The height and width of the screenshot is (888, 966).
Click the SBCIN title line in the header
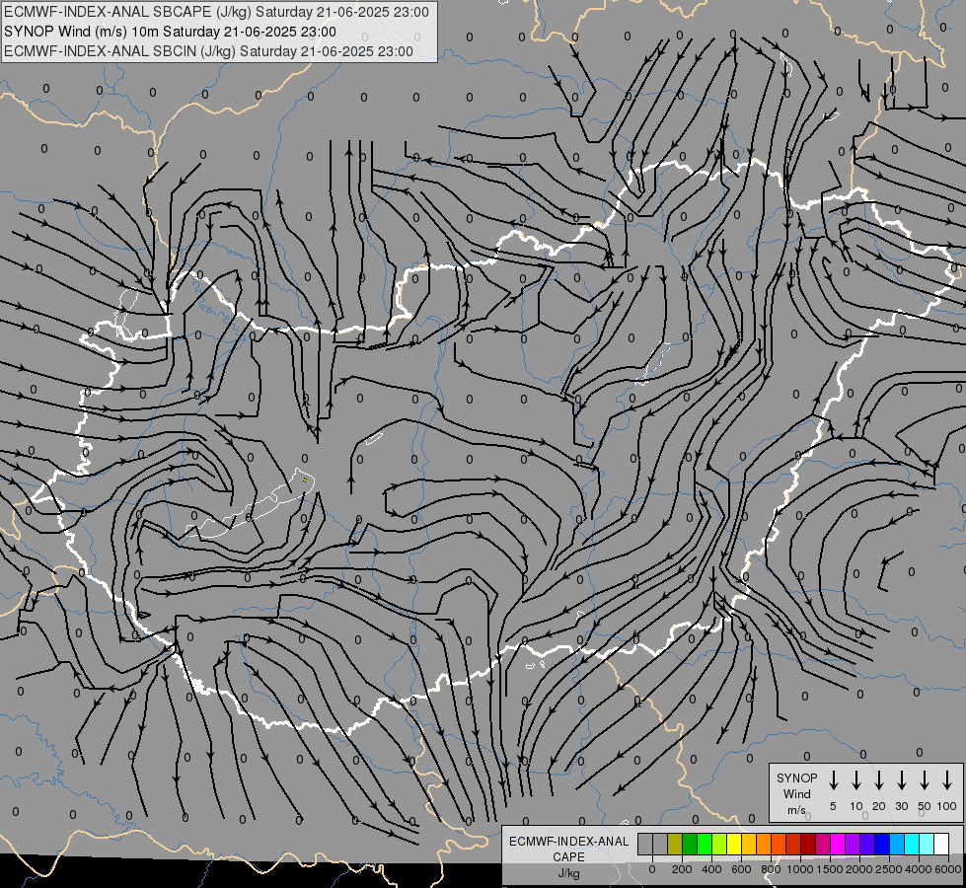pyautogui.click(x=208, y=51)
